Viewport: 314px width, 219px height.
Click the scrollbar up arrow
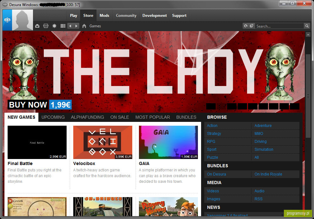(308, 35)
